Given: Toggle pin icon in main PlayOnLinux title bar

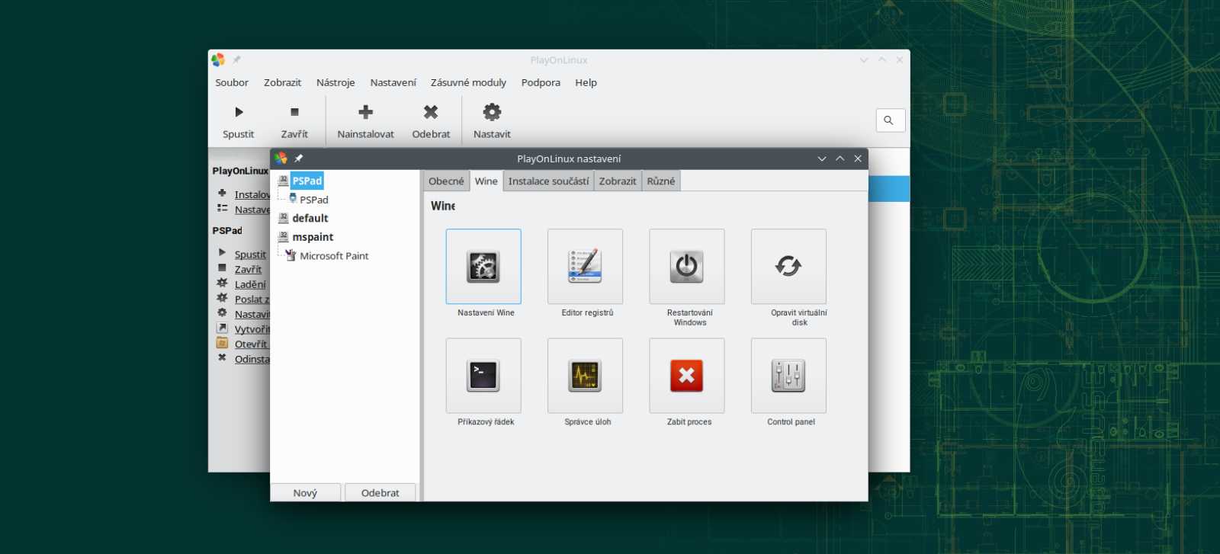Looking at the screenshot, I should [x=236, y=59].
